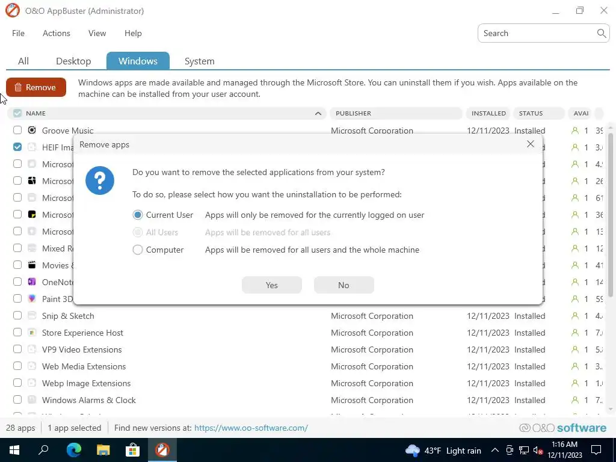Click the Snip & Sketch app icon

tap(32, 315)
